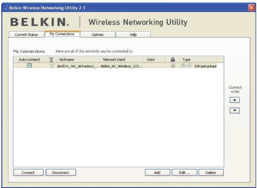Uncheck Auto-connect for Belkin_N1_Wireless network
This screenshot has width=257, height=188.
coord(29,66)
